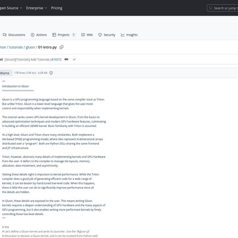Viewport: 238px width, 238px height.
Task: Open pull request #7657 link
Action: 56,59
